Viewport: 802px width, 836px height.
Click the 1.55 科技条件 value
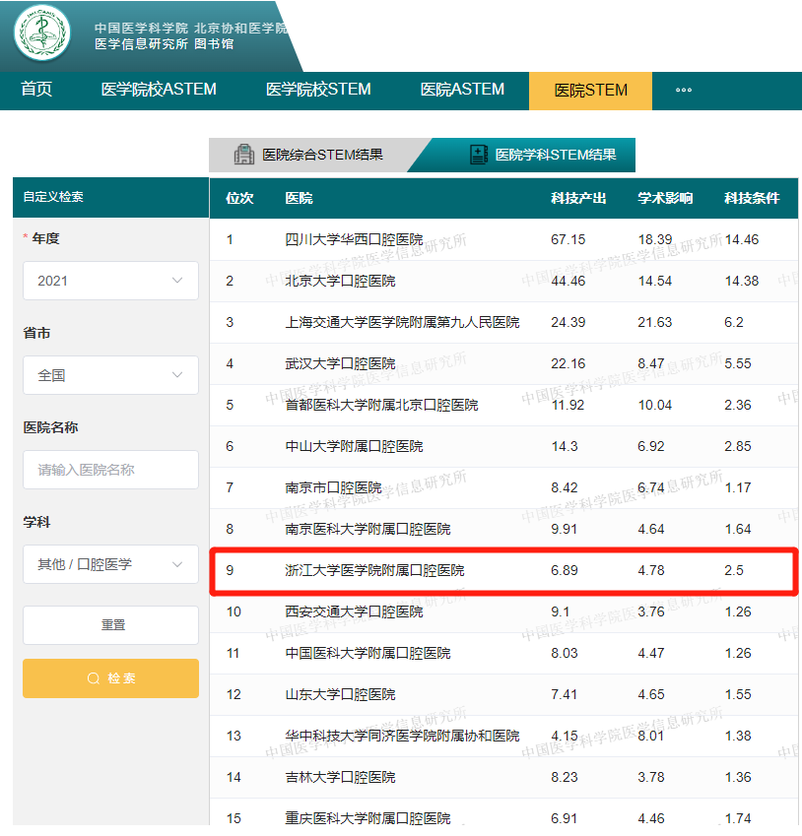coord(737,694)
